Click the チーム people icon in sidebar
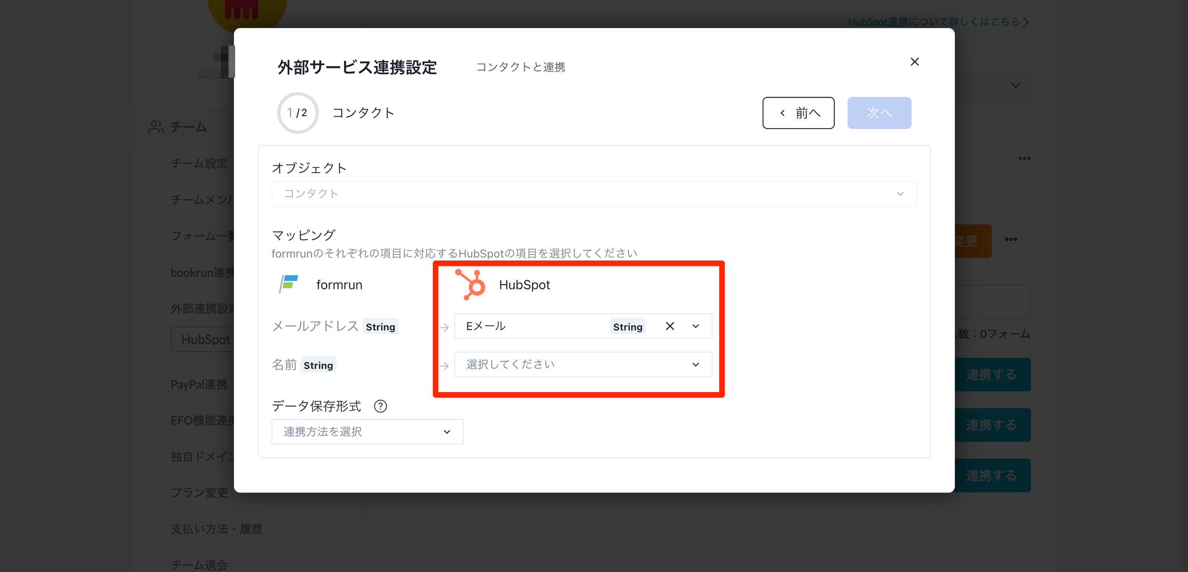Viewport: 1188px width, 572px height. pyautogui.click(x=155, y=126)
